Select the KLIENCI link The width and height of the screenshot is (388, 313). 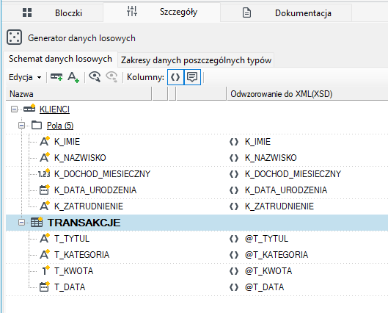pos(54,109)
